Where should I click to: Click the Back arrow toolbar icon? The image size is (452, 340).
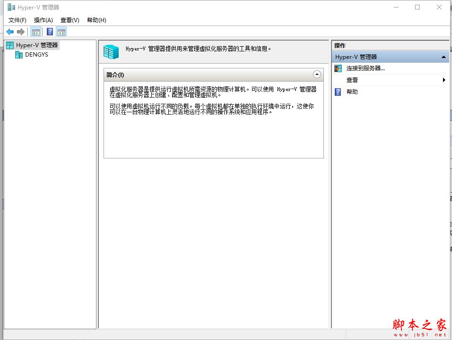pyautogui.click(x=10, y=32)
